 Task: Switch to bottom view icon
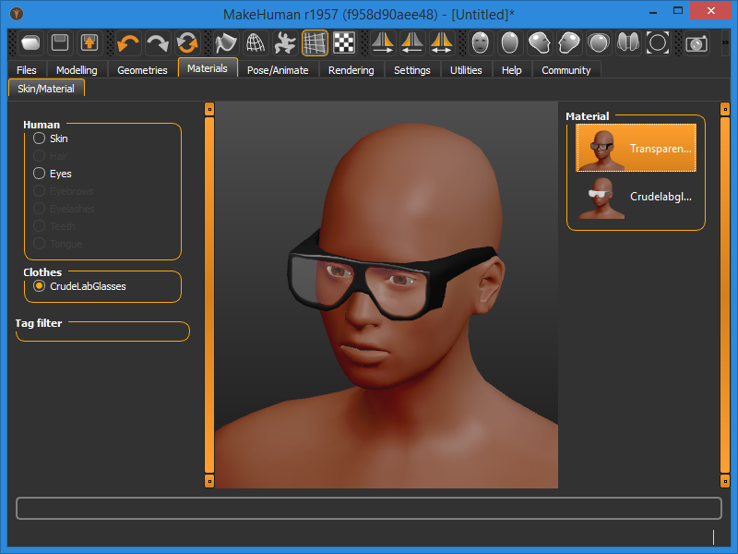point(628,43)
